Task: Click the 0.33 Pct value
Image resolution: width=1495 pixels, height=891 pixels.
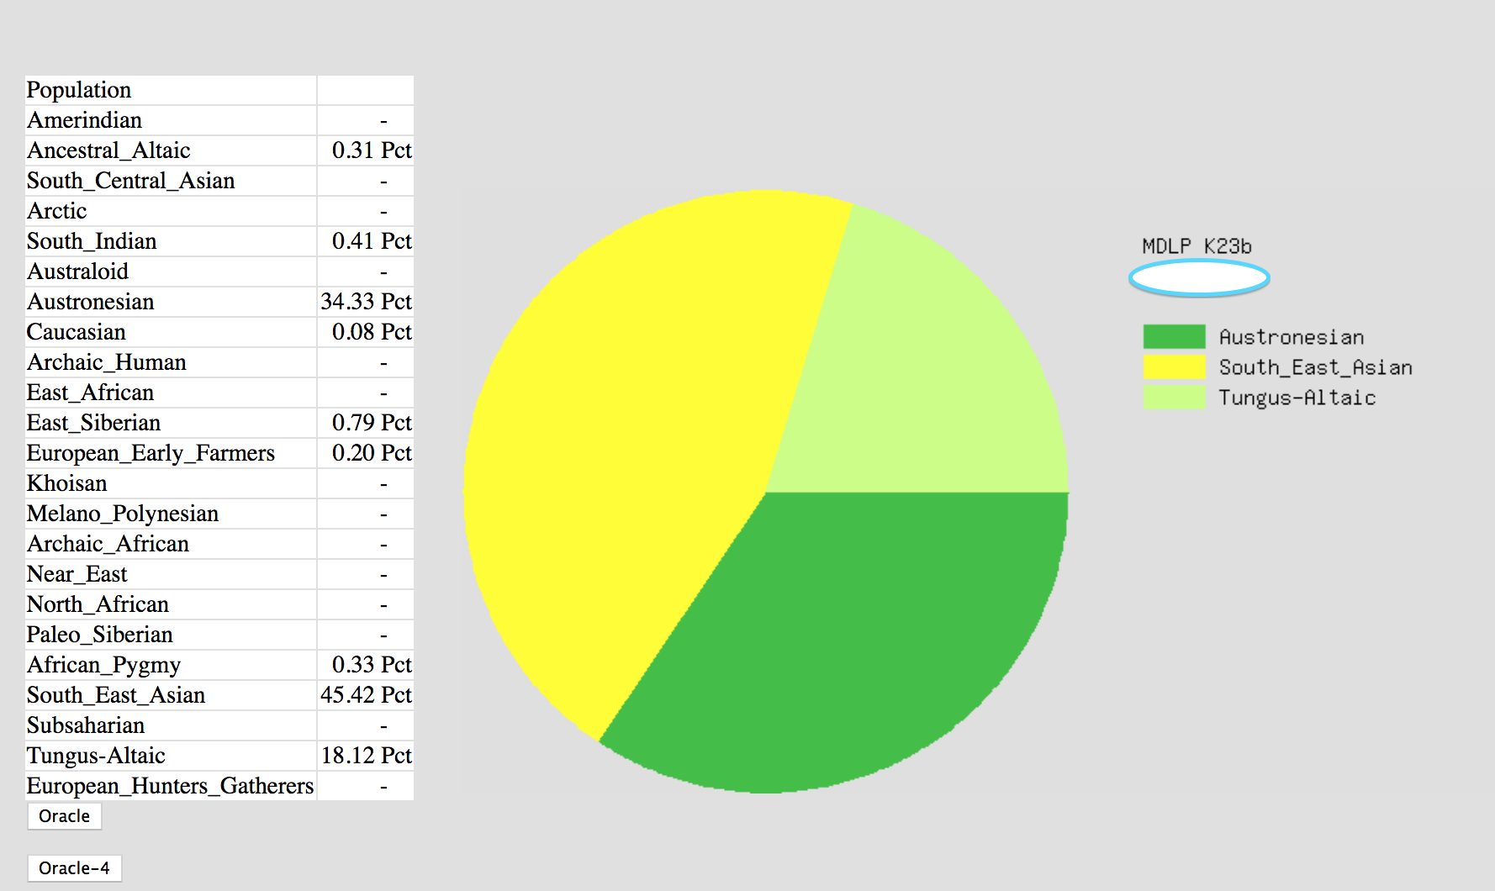Action: pos(372,665)
